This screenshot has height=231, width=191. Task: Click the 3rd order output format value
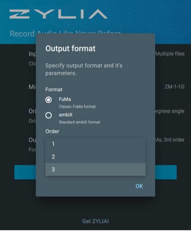(x=170, y=140)
